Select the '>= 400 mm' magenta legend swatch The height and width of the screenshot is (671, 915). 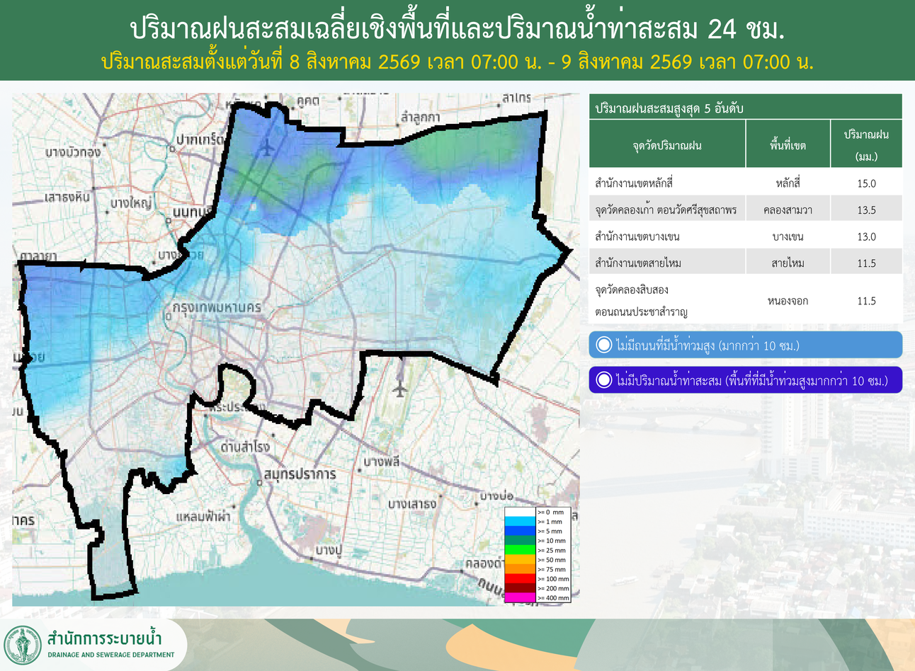(520, 598)
